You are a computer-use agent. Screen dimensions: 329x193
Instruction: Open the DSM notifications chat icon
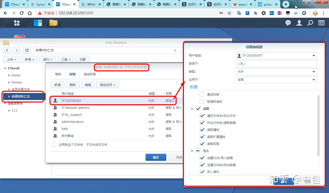[288, 23]
